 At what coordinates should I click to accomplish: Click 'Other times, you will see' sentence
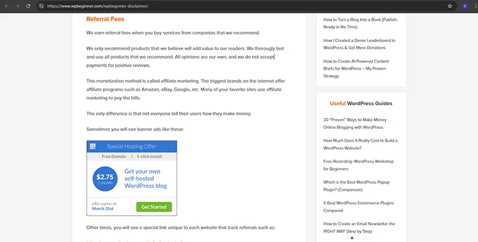click(x=181, y=227)
